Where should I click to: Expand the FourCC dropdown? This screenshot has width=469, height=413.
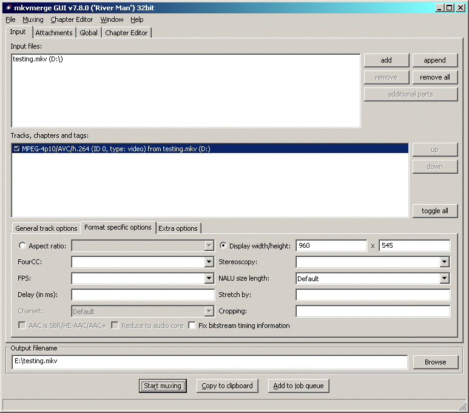coord(209,262)
